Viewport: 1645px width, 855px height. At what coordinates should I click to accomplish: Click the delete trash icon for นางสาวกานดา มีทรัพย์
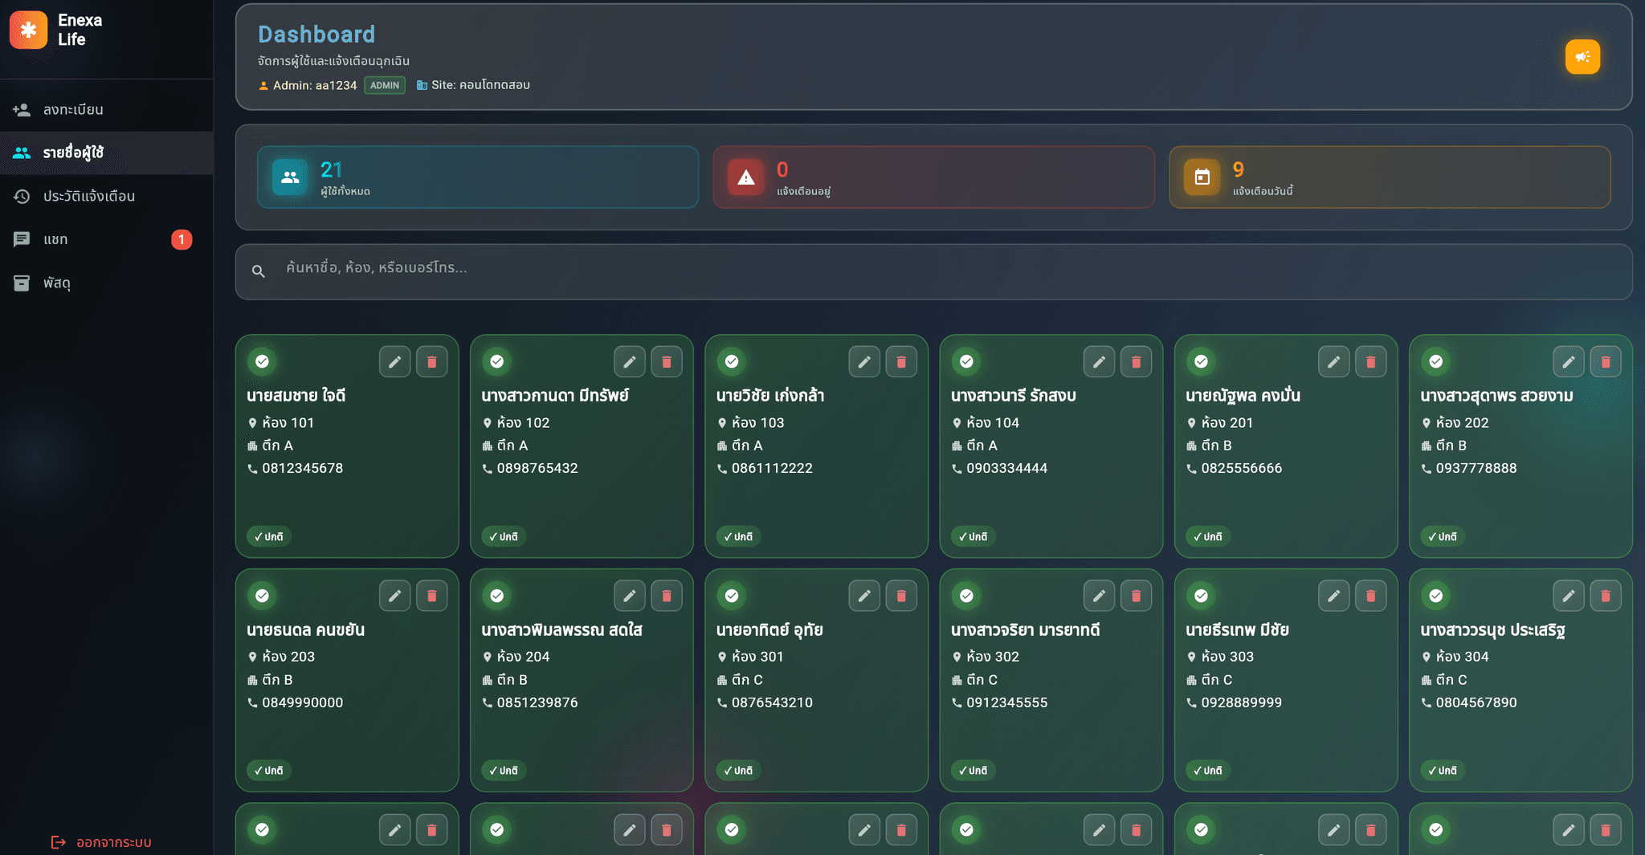pyautogui.click(x=667, y=361)
